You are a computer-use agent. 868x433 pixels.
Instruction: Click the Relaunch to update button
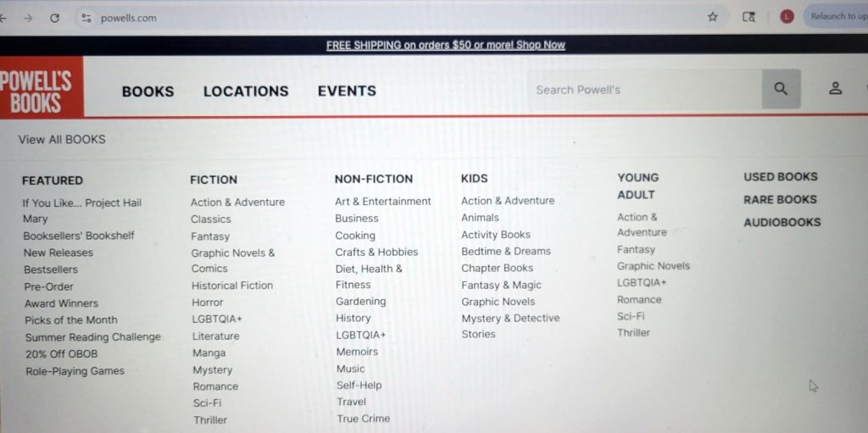pos(837,17)
